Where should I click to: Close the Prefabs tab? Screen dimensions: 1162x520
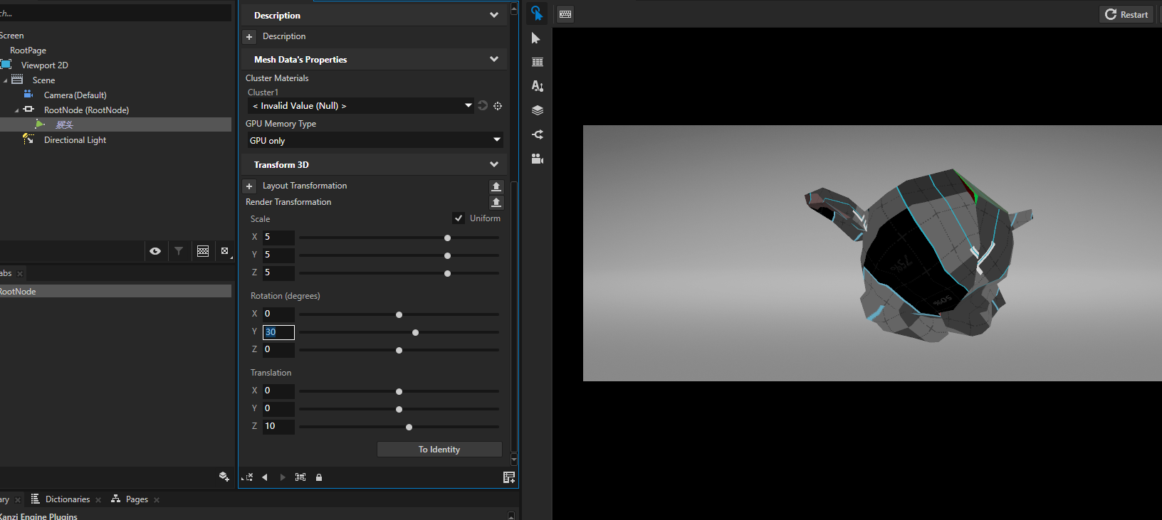pos(20,274)
